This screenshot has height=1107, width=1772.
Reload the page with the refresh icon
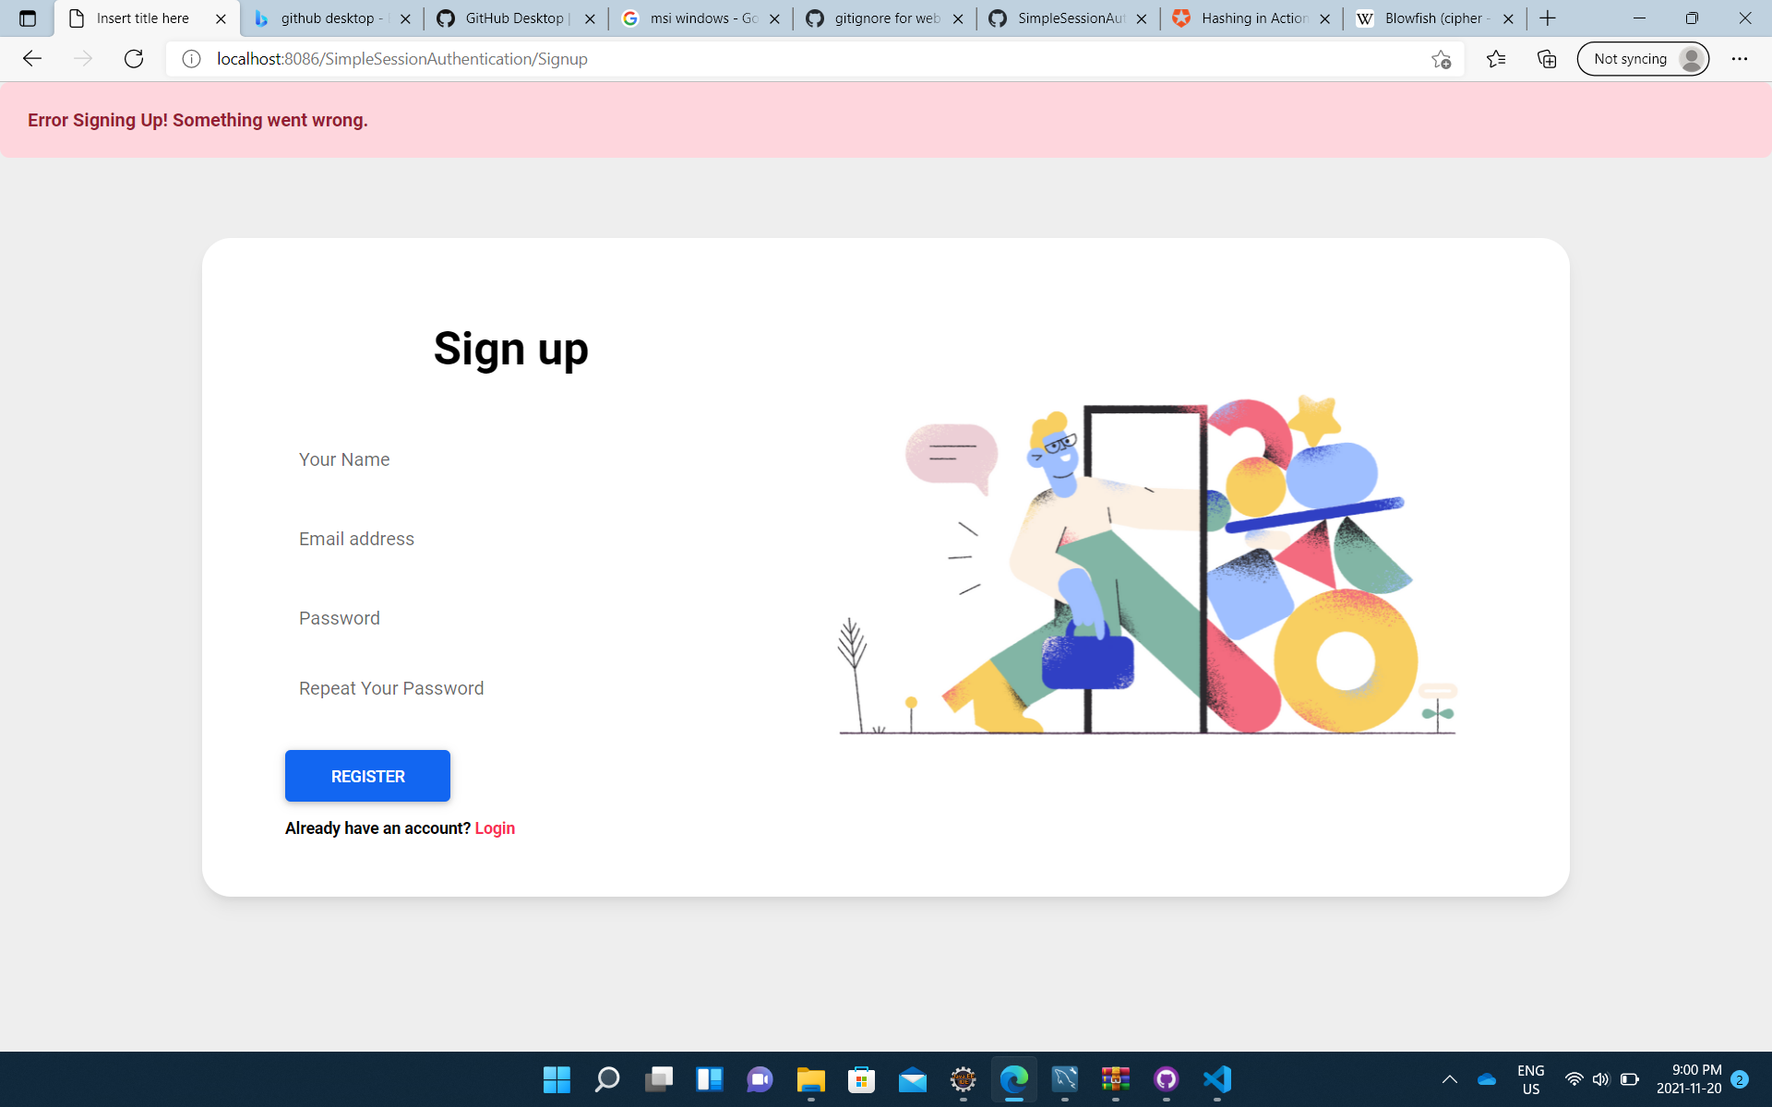click(x=134, y=59)
